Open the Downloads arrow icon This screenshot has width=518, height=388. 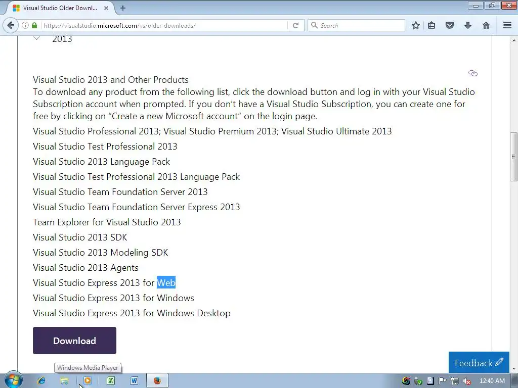coord(468,25)
